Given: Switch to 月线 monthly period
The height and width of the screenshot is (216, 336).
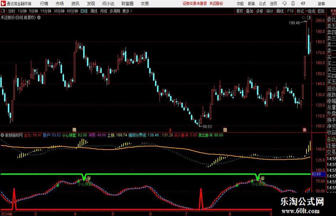Looking at the screenshot, I should click(x=104, y=11).
